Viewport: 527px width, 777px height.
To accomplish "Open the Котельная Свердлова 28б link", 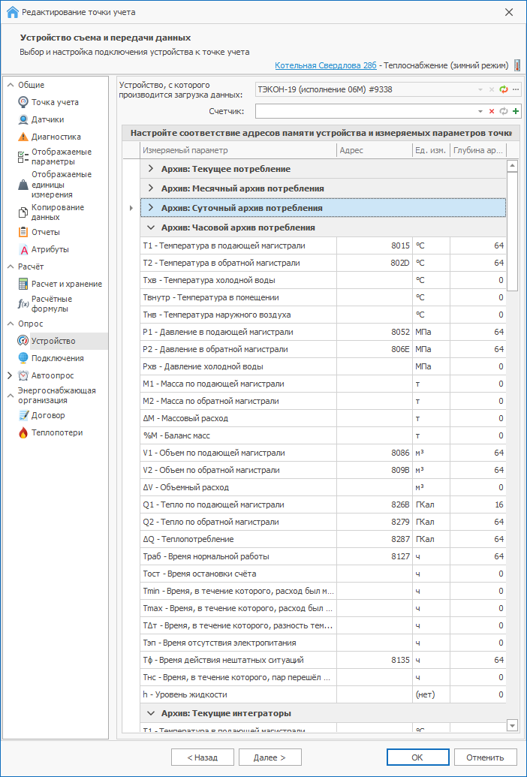I will (x=326, y=65).
